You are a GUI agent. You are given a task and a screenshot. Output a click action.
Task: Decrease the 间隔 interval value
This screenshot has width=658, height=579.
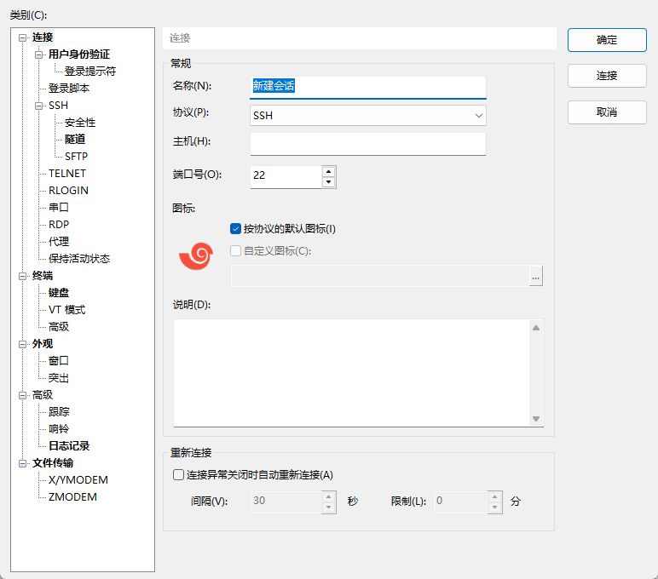point(329,507)
